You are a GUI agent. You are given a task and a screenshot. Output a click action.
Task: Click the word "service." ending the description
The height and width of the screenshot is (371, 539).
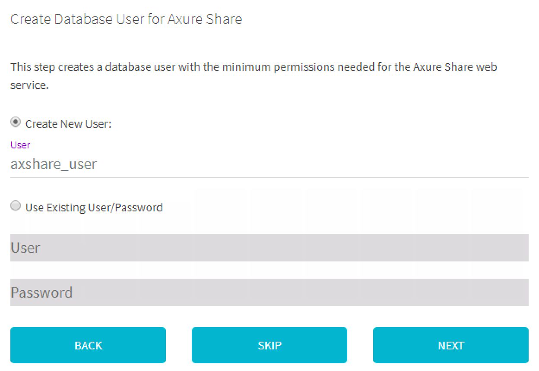[29, 85]
